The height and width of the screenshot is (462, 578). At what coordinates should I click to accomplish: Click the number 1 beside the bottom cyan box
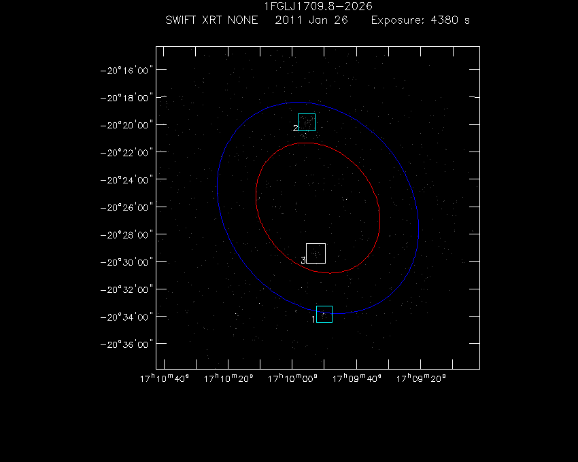pyautogui.click(x=313, y=319)
